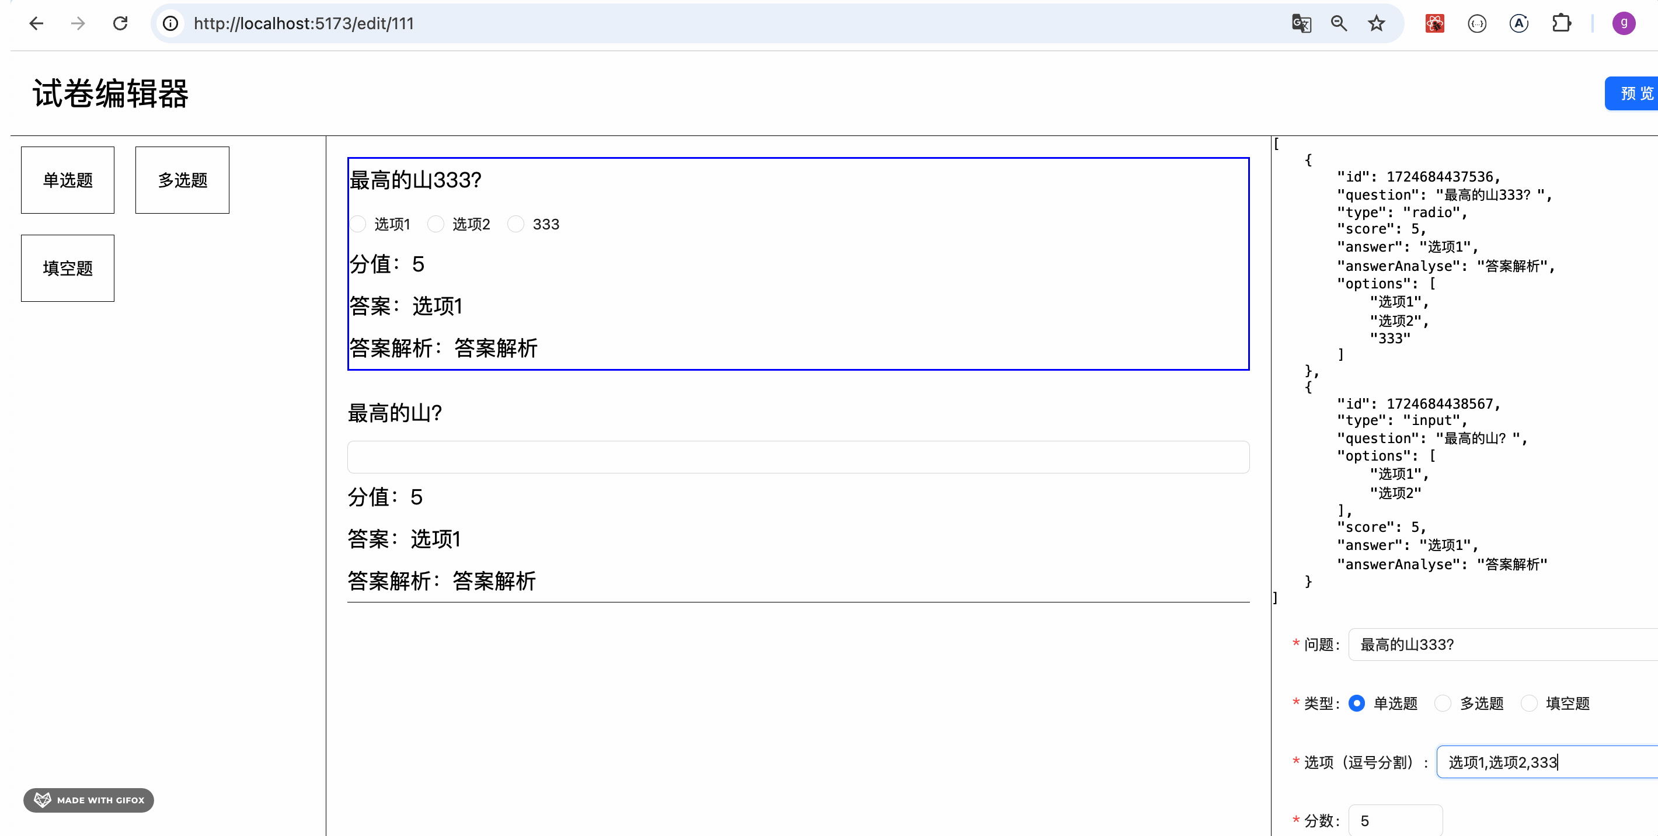
Task: Click the forward navigation arrow
Action: coord(78,23)
